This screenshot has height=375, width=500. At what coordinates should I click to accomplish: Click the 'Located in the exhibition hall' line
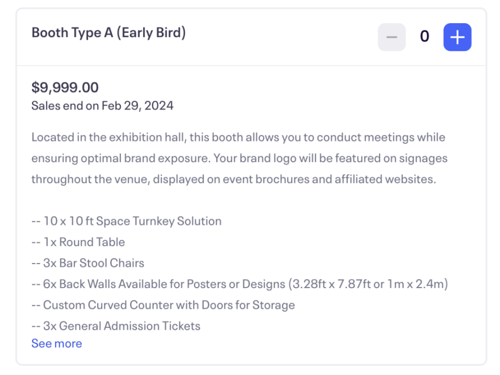pyautogui.click(x=238, y=138)
